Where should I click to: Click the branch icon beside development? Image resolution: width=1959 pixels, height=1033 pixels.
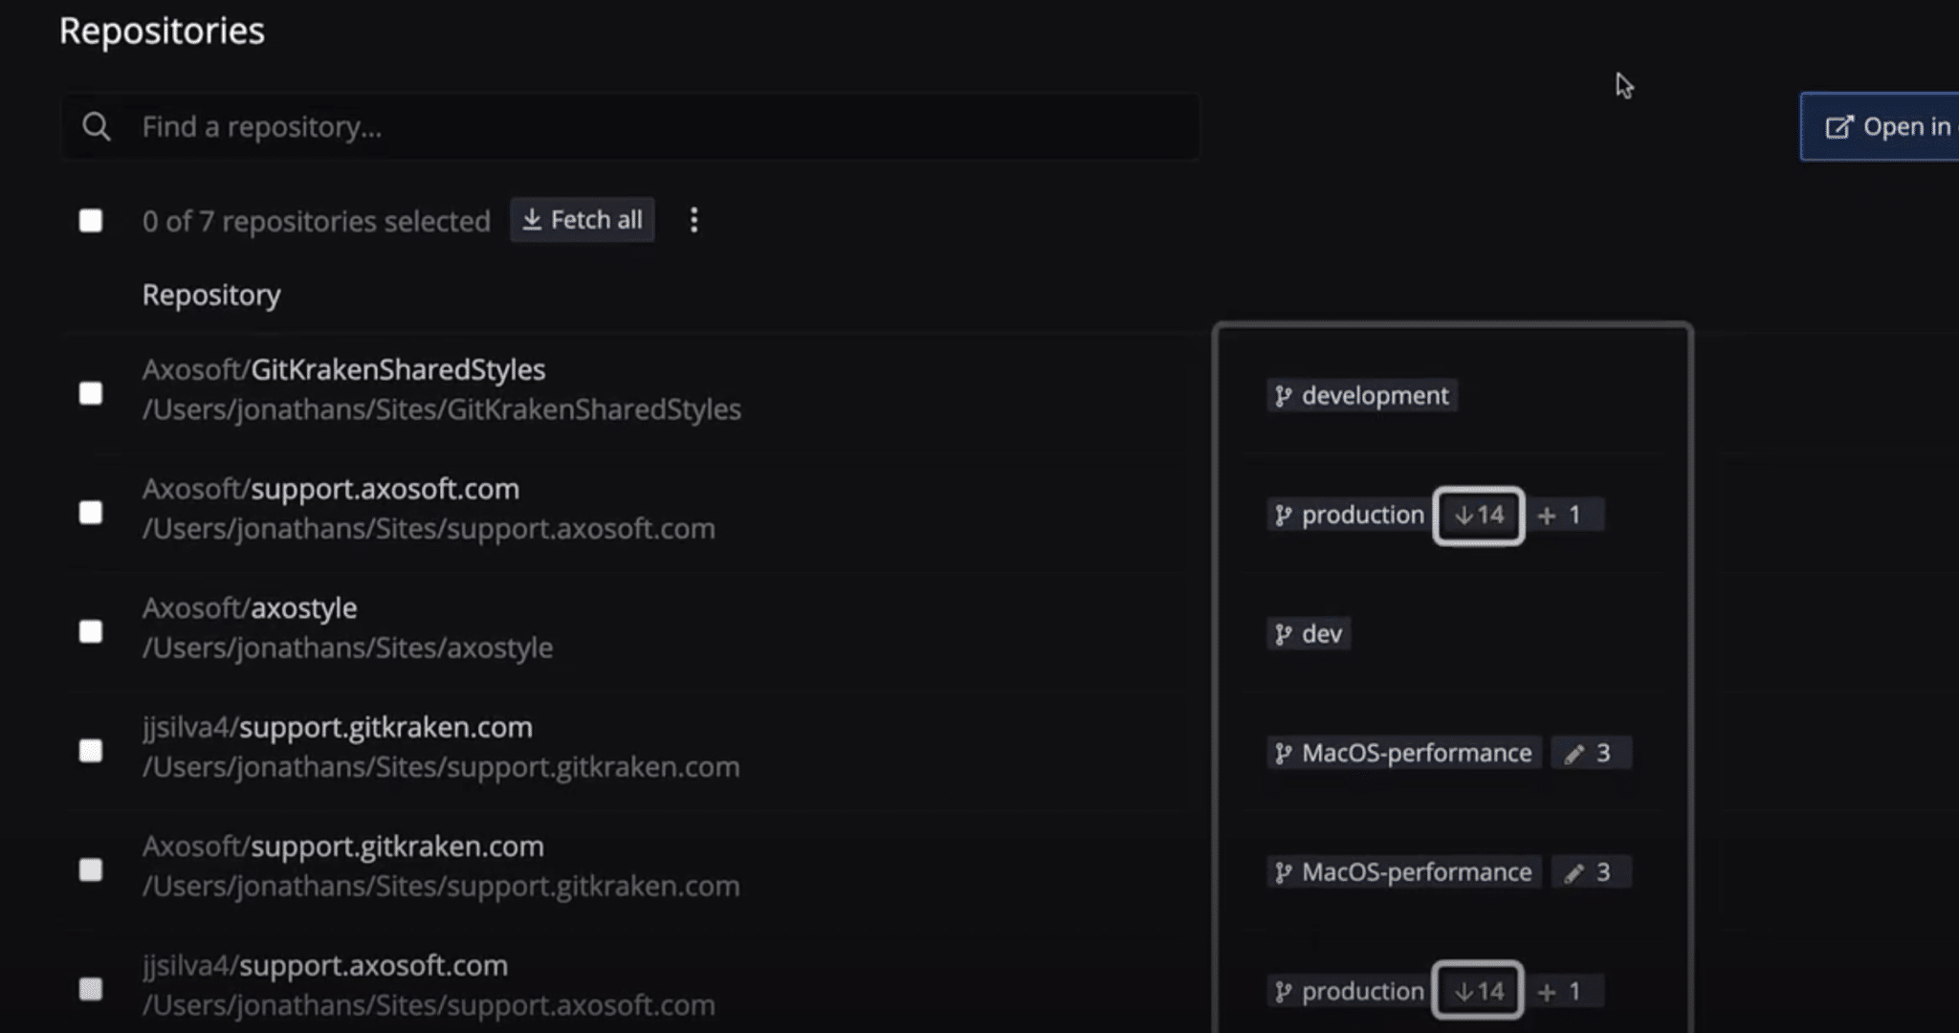point(1282,395)
